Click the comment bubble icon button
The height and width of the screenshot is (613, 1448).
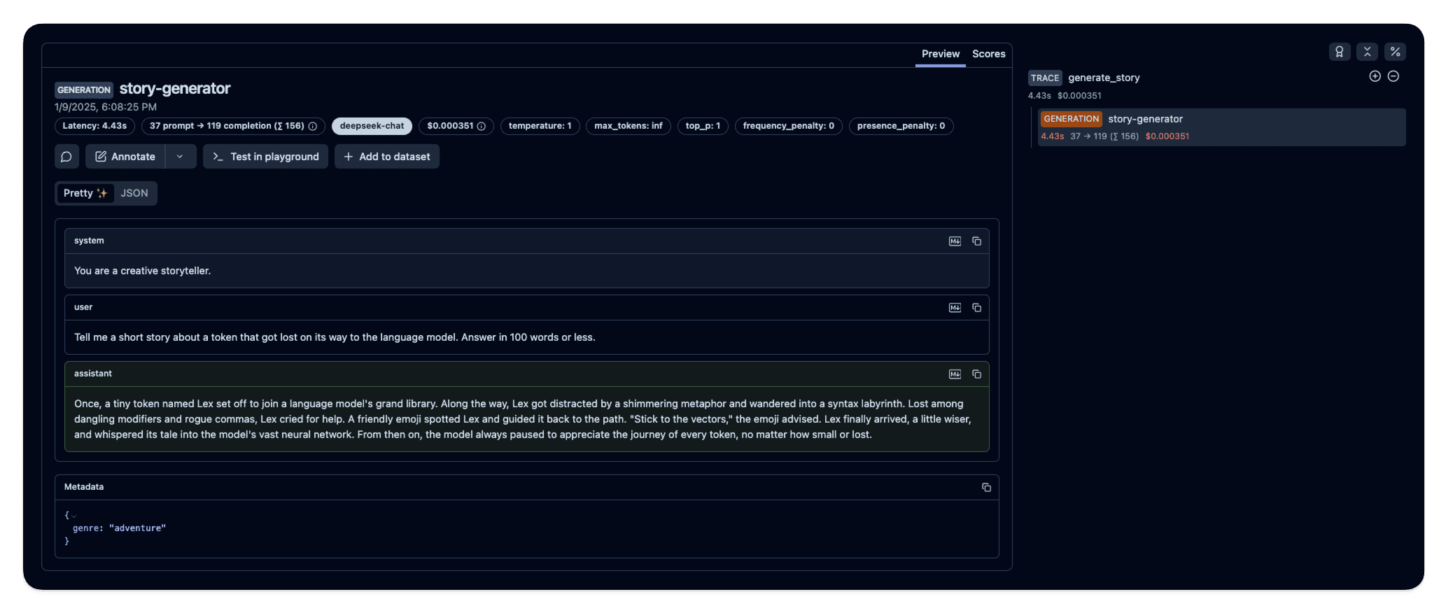[66, 157]
